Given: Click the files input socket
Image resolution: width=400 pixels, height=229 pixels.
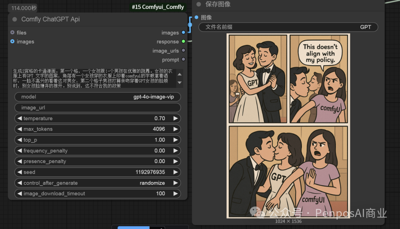Looking at the screenshot, I should [12, 32].
